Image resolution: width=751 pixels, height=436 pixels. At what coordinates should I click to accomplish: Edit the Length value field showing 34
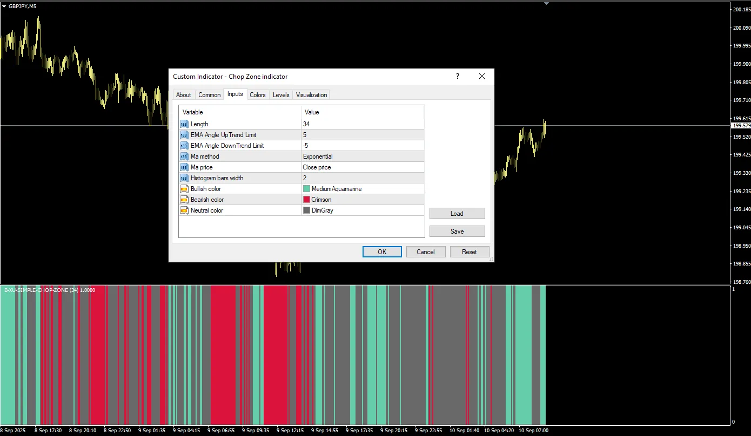click(362, 124)
